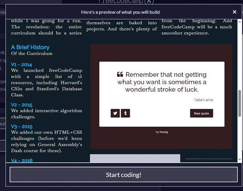Click the scrollbar up arrow
Viewport: 243px width, 191px height.
point(239,22)
